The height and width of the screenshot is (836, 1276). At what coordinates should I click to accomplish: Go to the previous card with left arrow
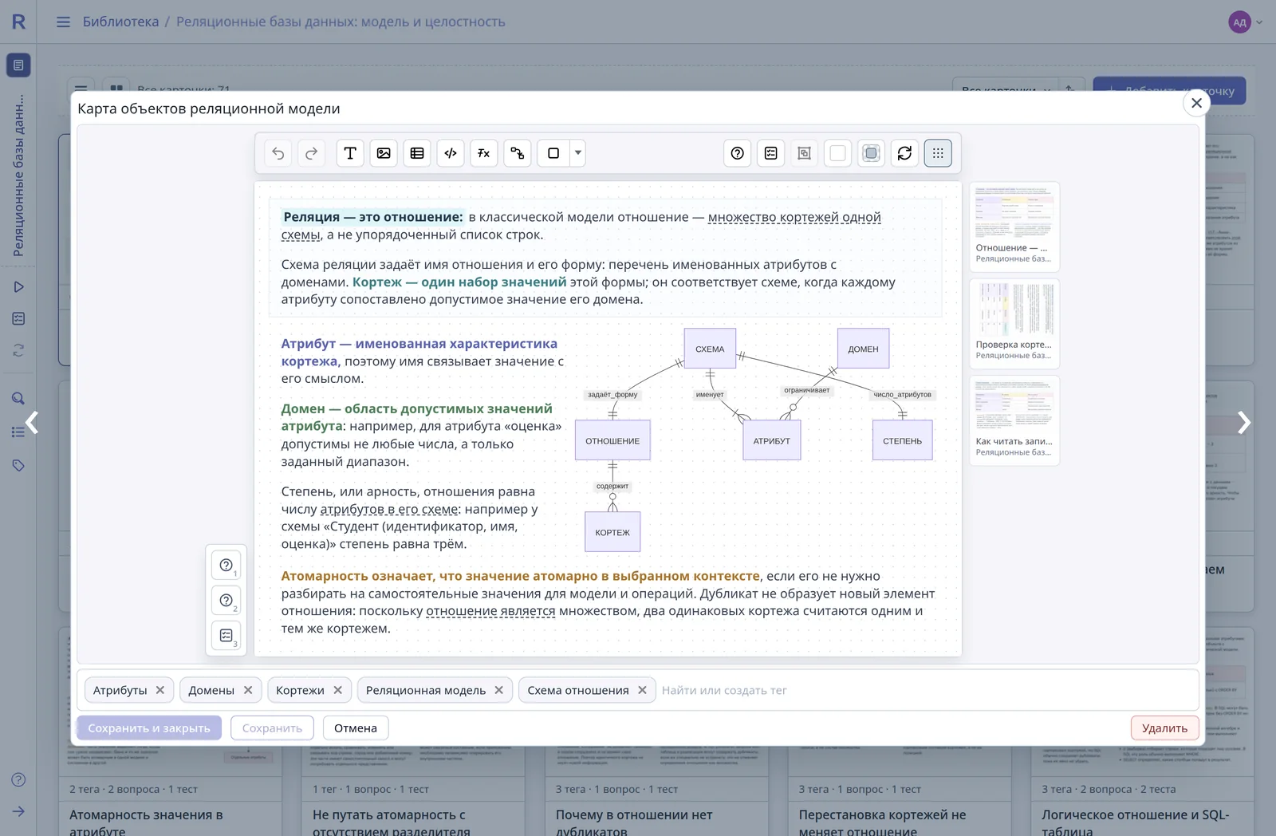click(32, 423)
